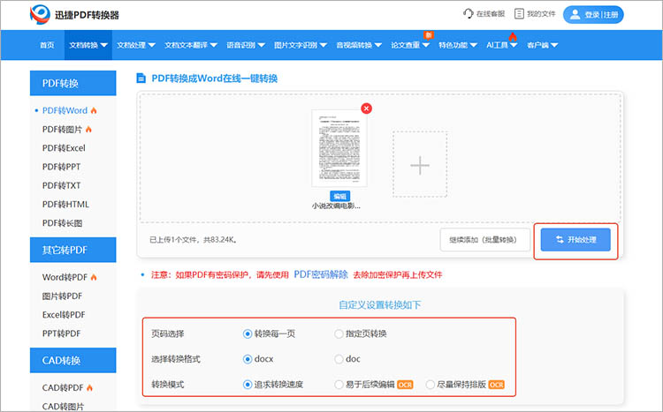Click the user avatar icon in login button

575,15
